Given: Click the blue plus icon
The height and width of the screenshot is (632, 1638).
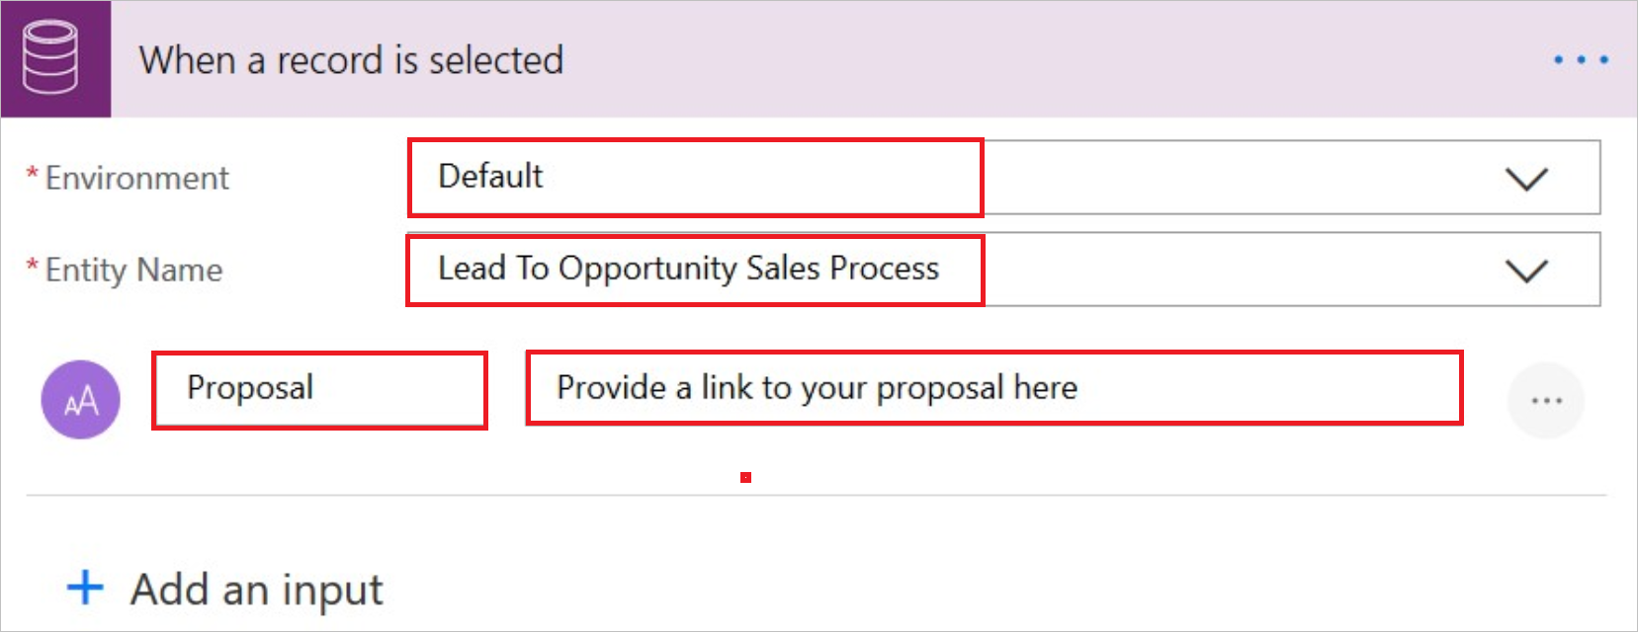Looking at the screenshot, I should 85,587.
